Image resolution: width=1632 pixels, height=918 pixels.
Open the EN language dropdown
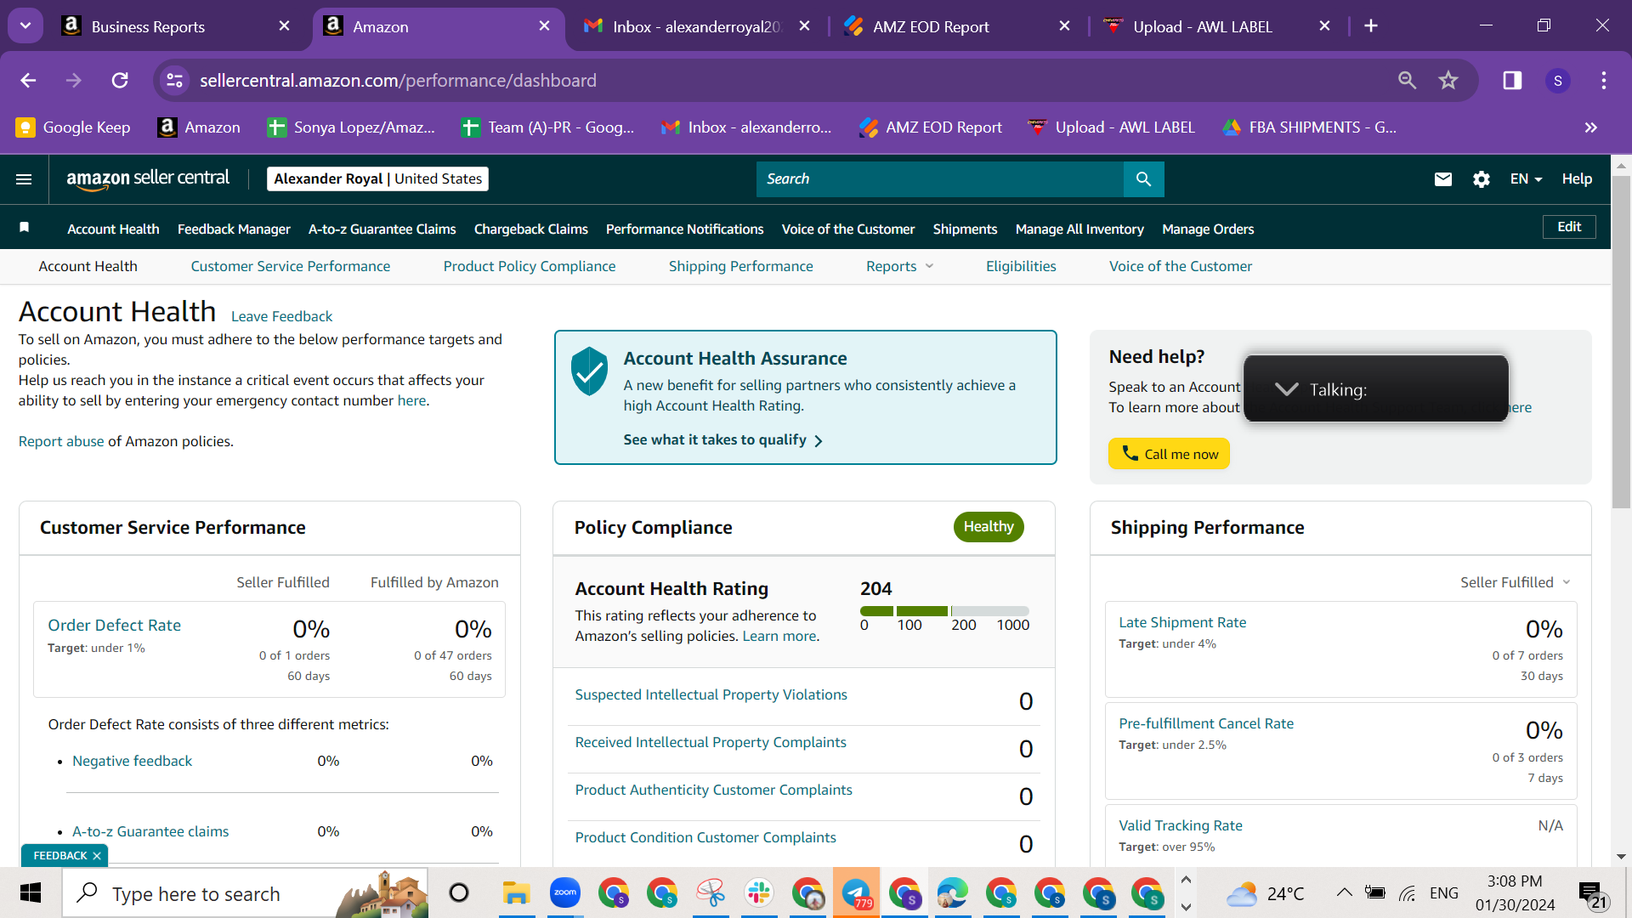click(1526, 179)
